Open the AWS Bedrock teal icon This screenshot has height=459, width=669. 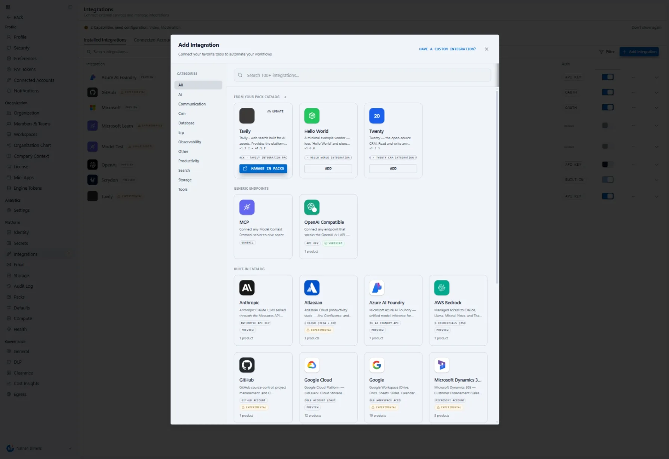coord(442,288)
